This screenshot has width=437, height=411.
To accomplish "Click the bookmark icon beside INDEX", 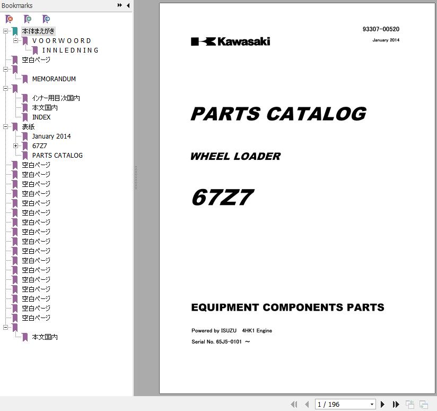I will [x=25, y=117].
